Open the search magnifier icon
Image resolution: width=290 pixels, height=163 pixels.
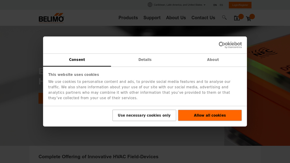pos(224,17)
